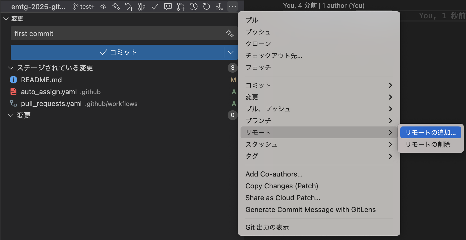Click the M status on README.md row
This screenshot has width=466, height=240.
point(233,80)
